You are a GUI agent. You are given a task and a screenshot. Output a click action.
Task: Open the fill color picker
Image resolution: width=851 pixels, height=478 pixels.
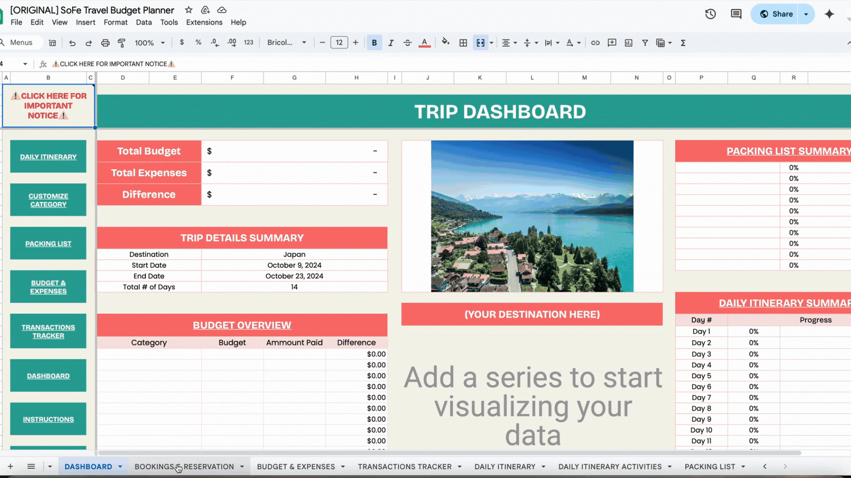tap(445, 42)
